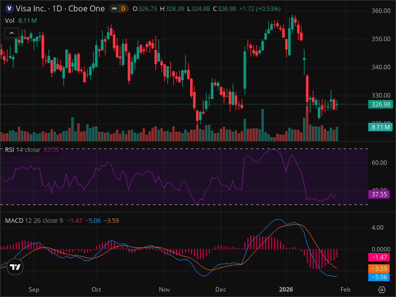Click the close price C326.98 value

[x=225, y=9]
